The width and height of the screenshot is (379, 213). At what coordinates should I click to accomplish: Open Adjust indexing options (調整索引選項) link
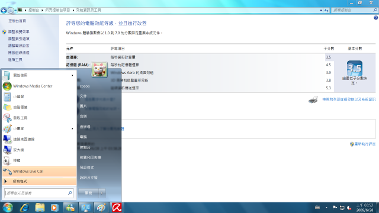pyautogui.click(x=18, y=39)
